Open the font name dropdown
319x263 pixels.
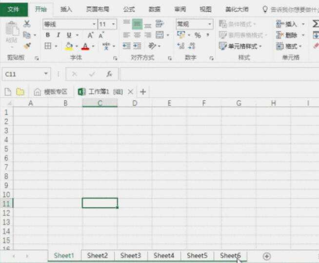[94, 24]
